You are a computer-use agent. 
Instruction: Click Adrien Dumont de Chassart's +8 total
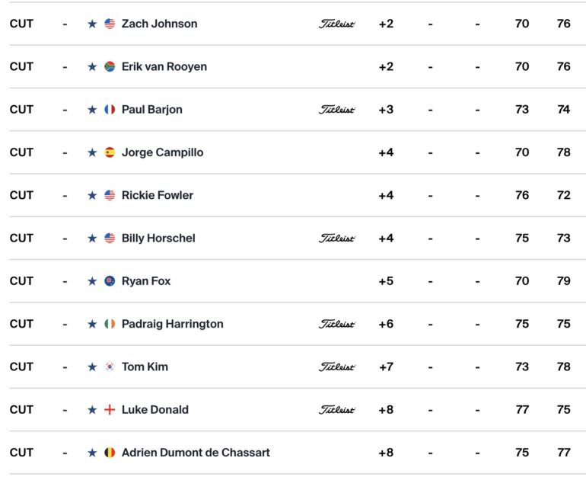point(386,453)
